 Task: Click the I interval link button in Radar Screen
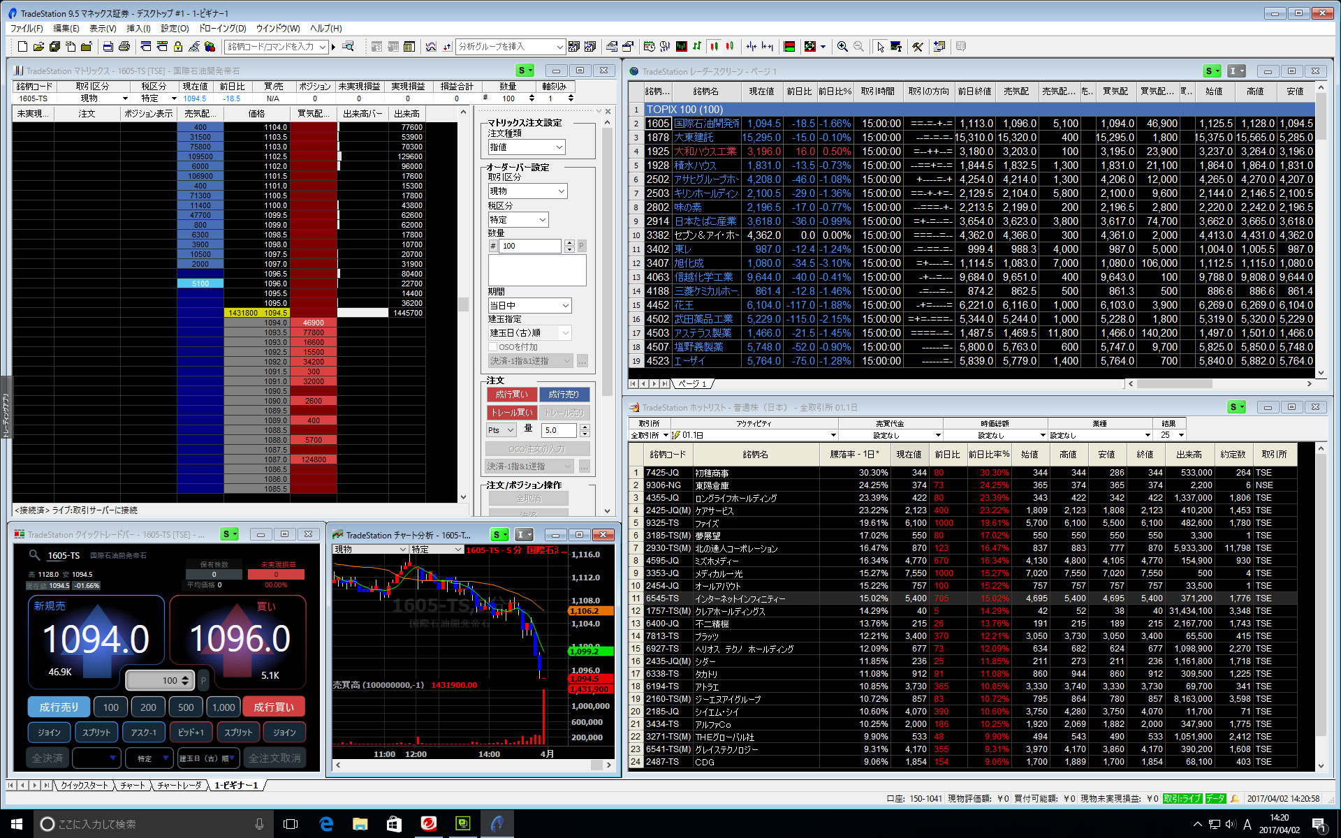(1236, 71)
